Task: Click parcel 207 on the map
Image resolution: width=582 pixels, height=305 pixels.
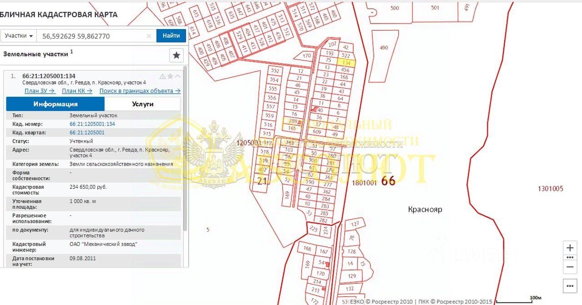Action: coord(332,44)
